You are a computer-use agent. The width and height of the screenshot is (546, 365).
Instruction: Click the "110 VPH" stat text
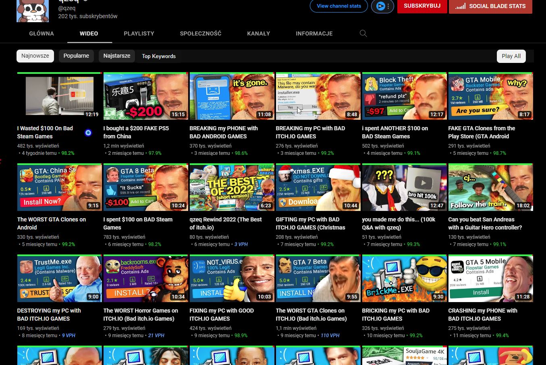click(x=330, y=336)
